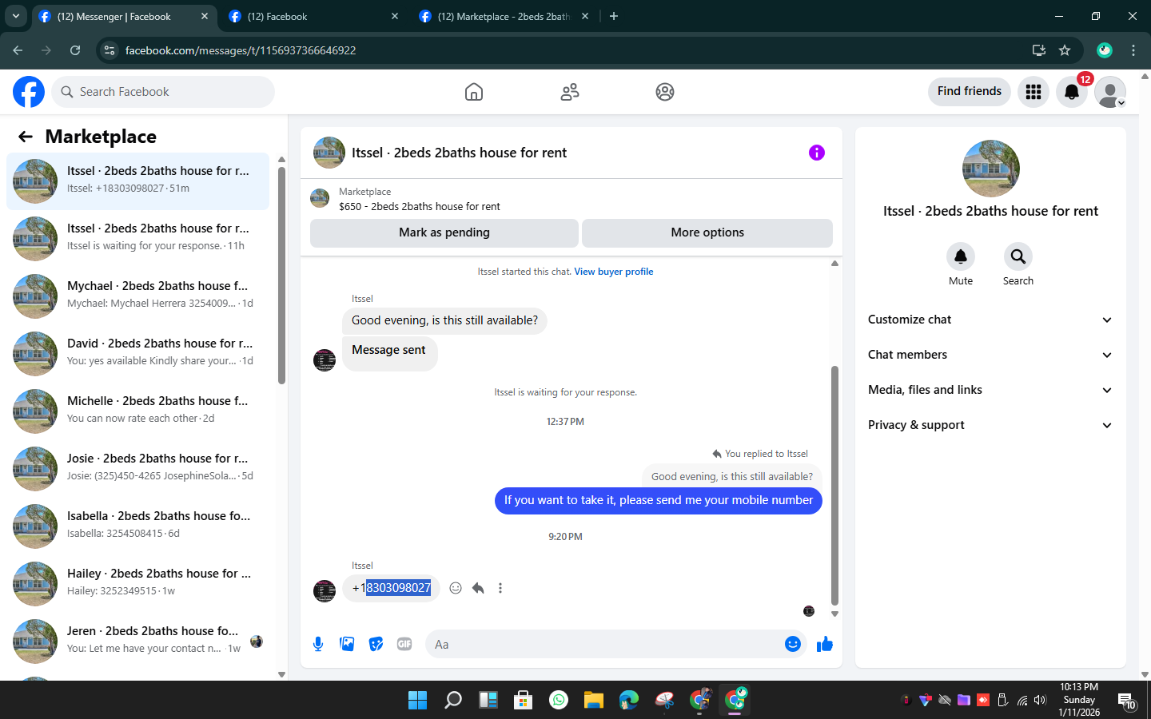Open the GIF picker
The width and height of the screenshot is (1151, 719).
404,644
